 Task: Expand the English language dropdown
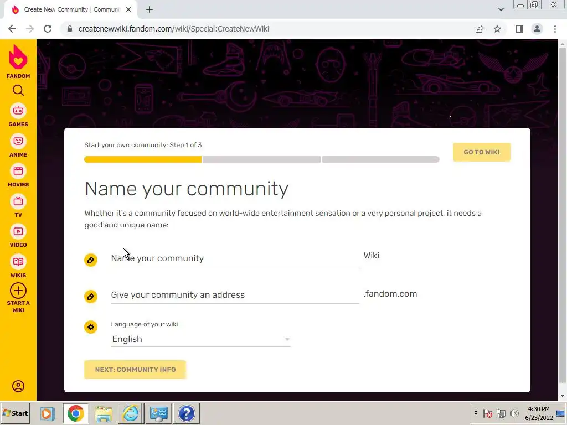click(x=200, y=339)
